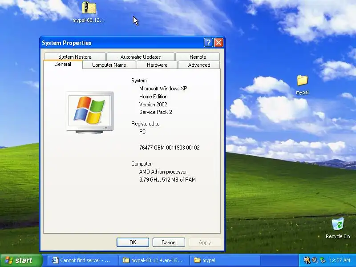Click the 12:57 AM clock in the tray
Screen dimensions: 356x267
pyautogui.click(x=340, y=260)
